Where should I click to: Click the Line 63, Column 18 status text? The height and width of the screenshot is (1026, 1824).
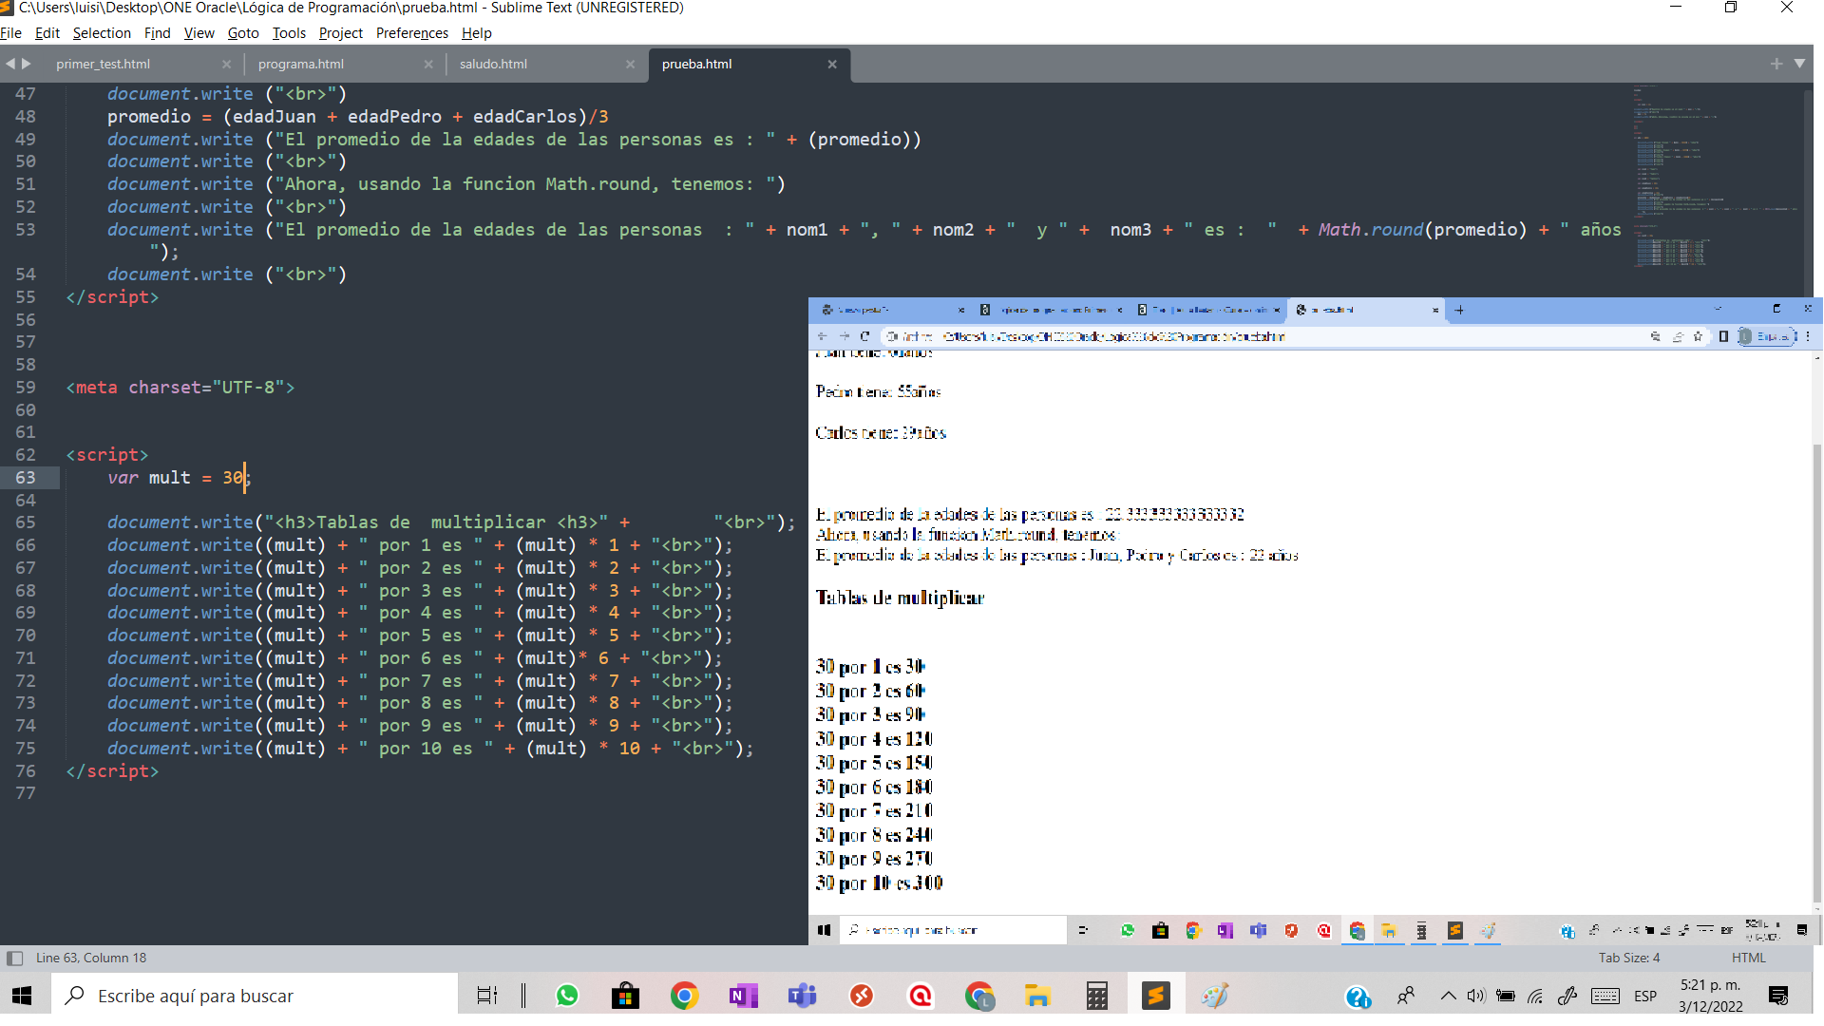click(91, 959)
